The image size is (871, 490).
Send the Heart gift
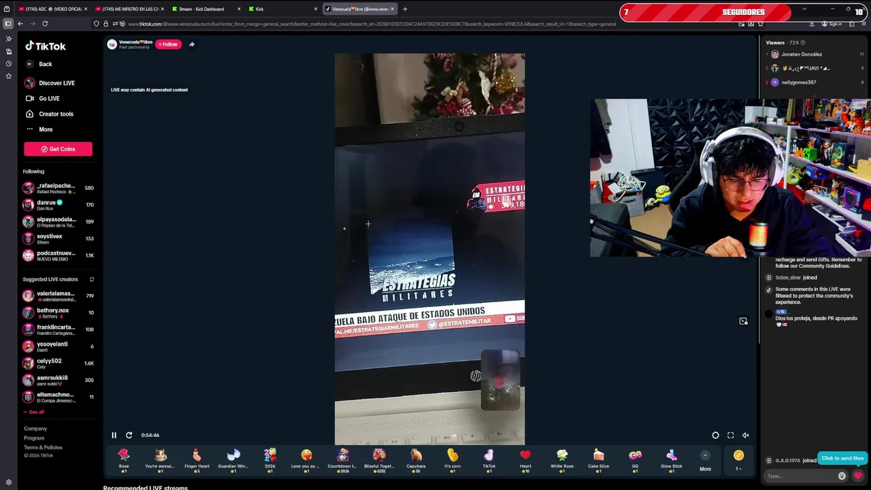pyautogui.click(x=525, y=460)
